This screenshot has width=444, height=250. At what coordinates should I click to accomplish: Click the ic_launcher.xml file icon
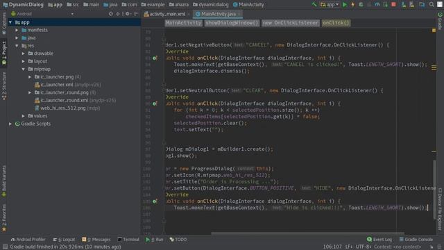point(37,85)
